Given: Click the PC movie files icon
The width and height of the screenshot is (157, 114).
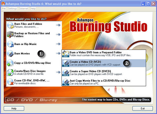Looking at the screenshot, I should [66, 82].
